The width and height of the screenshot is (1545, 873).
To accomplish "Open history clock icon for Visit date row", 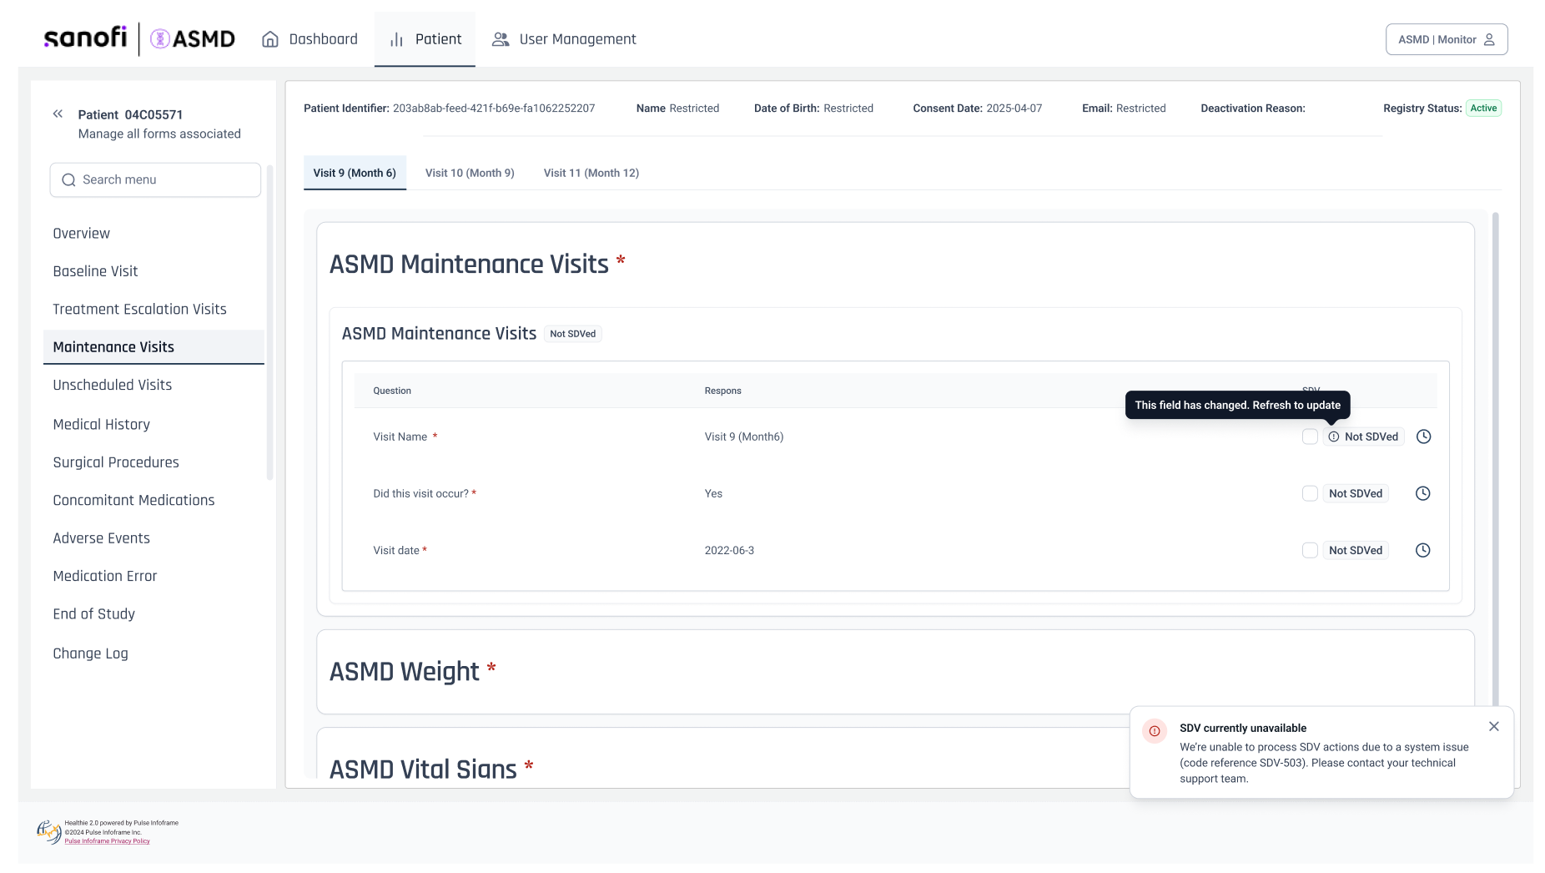I will pyautogui.click(x=1423, y=550).
